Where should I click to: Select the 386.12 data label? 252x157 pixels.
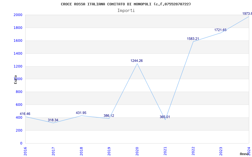109,116
